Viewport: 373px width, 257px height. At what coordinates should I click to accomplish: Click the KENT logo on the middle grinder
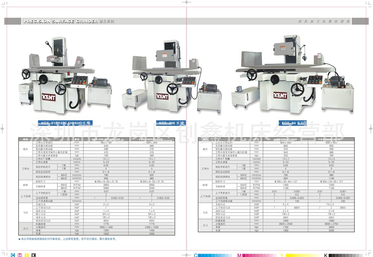click(x=162, y=96)
